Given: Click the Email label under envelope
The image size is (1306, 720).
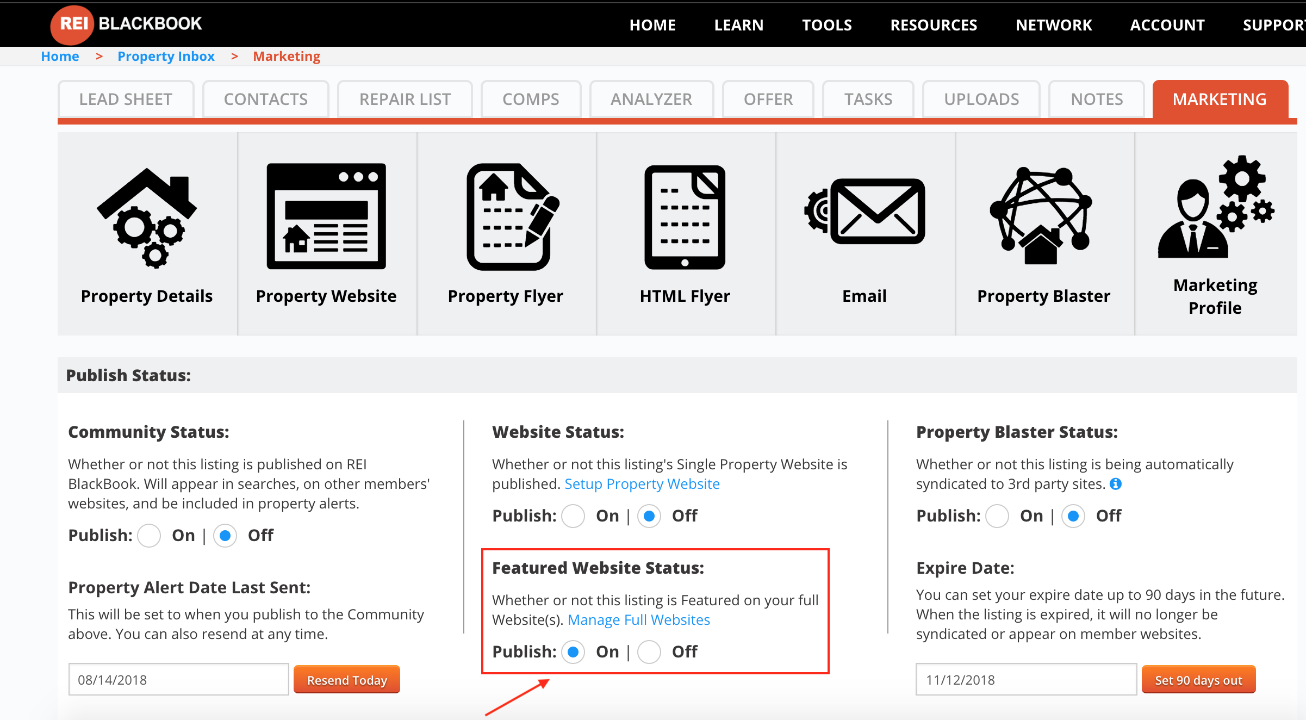Looking at the screenshot, I should pos(865,296).
